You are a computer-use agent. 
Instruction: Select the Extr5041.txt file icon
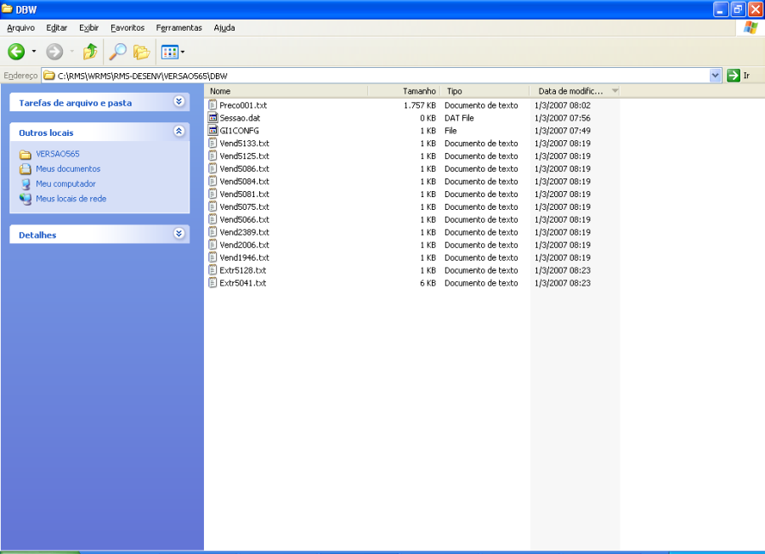click(212, 282)
